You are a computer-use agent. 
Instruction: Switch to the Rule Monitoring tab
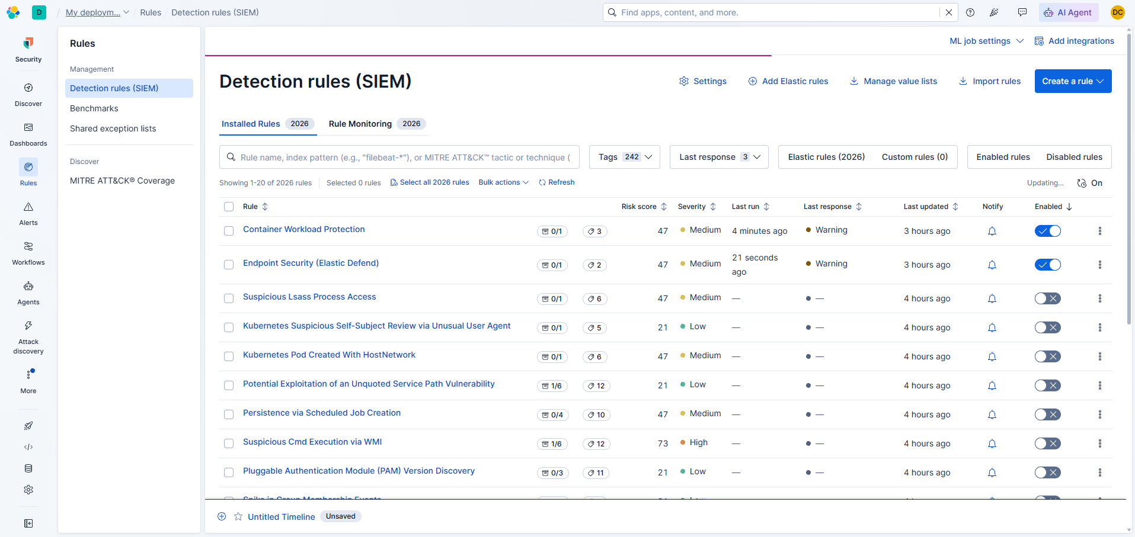377,124
